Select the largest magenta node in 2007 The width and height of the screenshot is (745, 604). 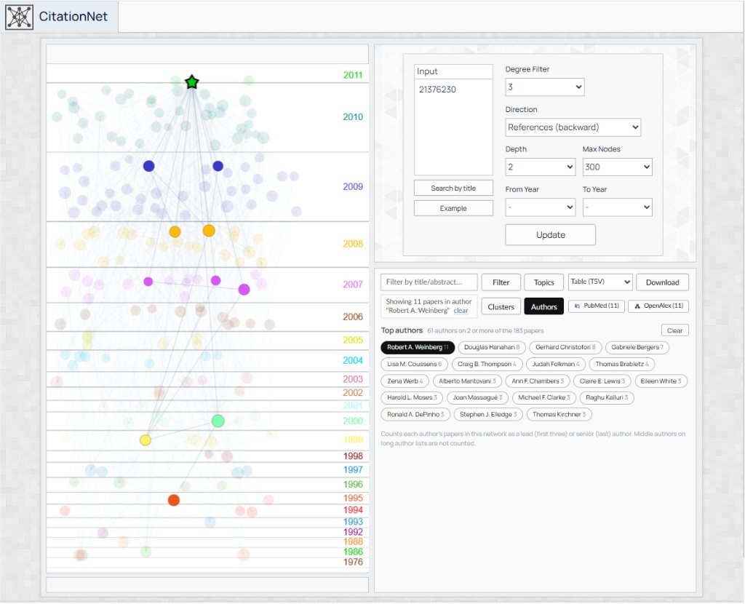[244, 290]
